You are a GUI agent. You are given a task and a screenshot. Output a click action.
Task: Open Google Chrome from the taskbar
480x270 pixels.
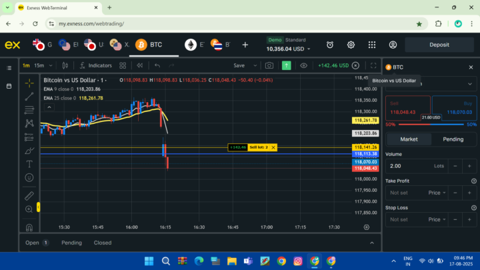coord(281,261)
